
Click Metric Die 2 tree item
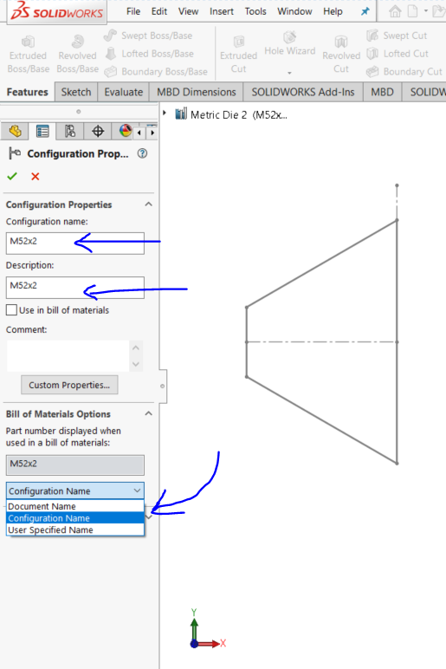click(x=231, y=114)
